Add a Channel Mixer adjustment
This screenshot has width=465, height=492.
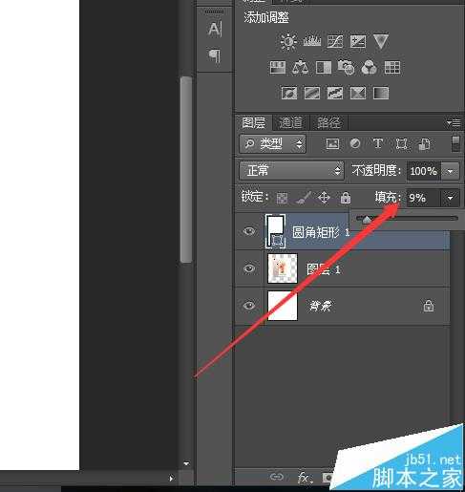pyautogui.click(x=369, y=67)
